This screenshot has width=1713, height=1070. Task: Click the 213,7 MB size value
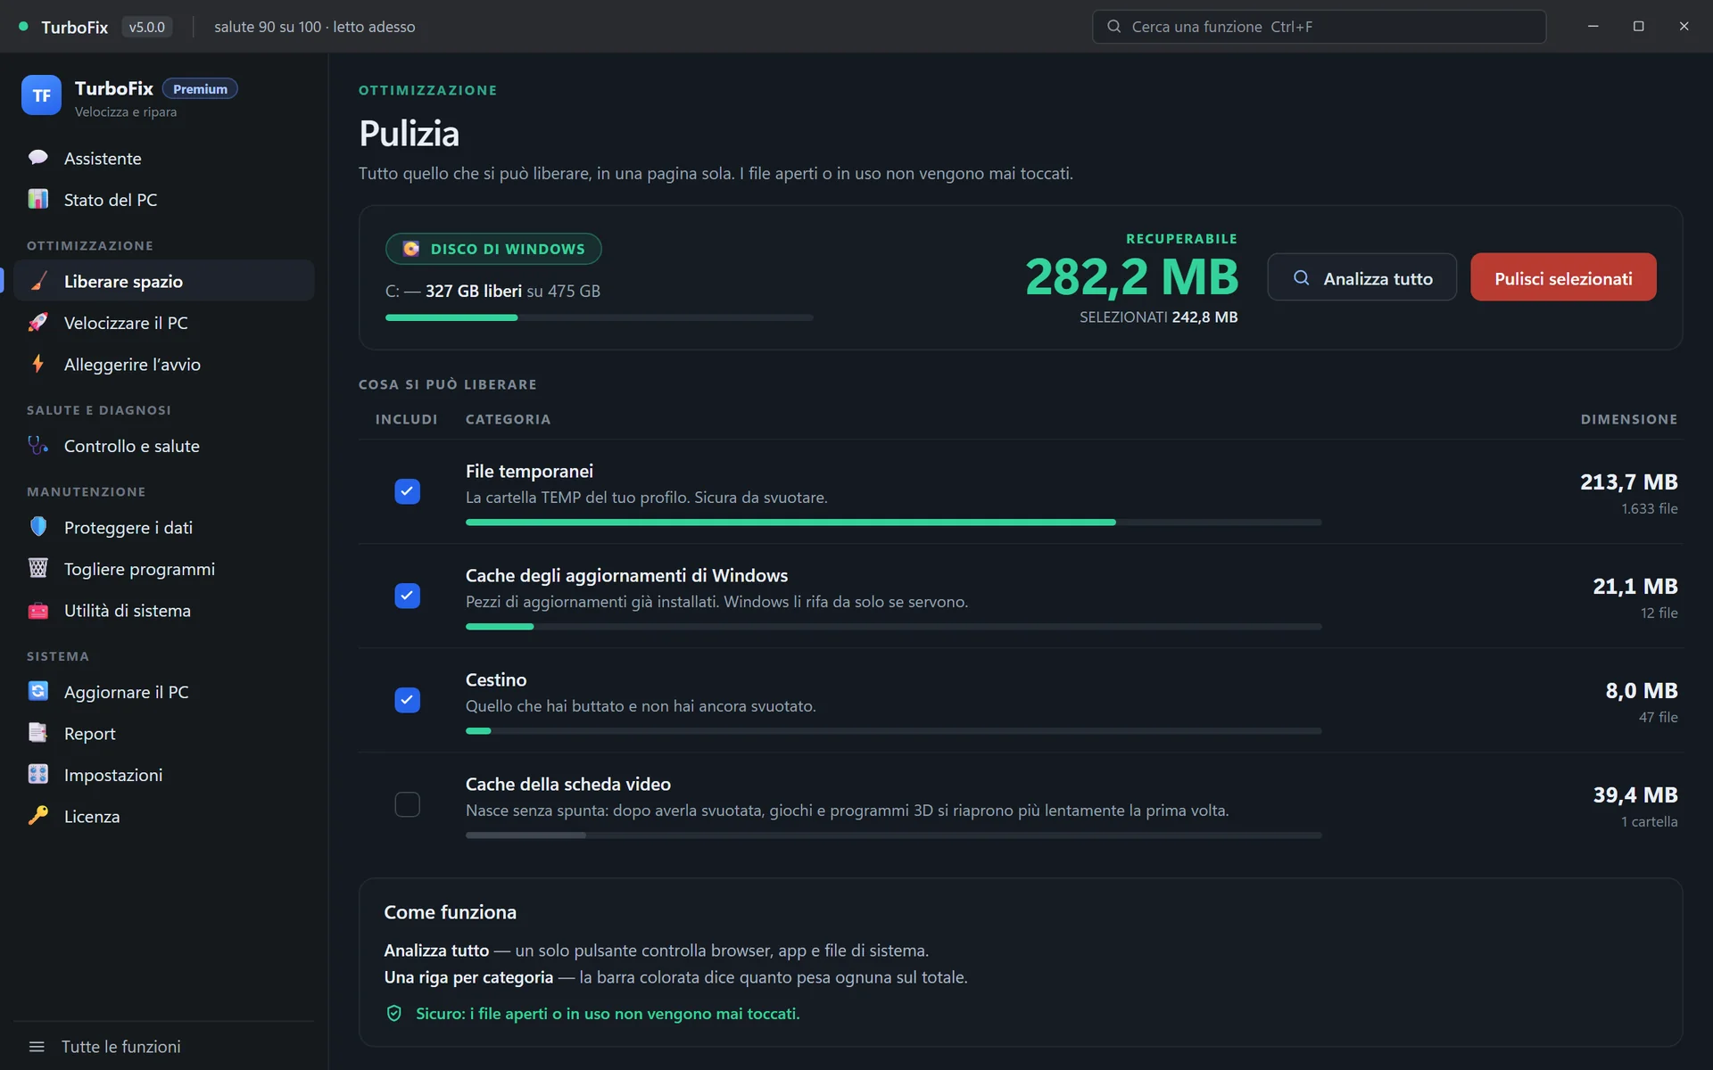click(1628, 482)
